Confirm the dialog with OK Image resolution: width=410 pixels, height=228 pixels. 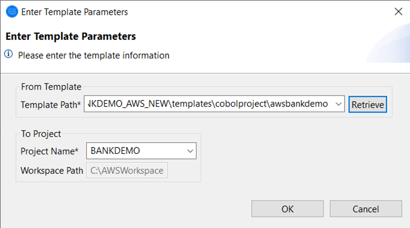287,209
